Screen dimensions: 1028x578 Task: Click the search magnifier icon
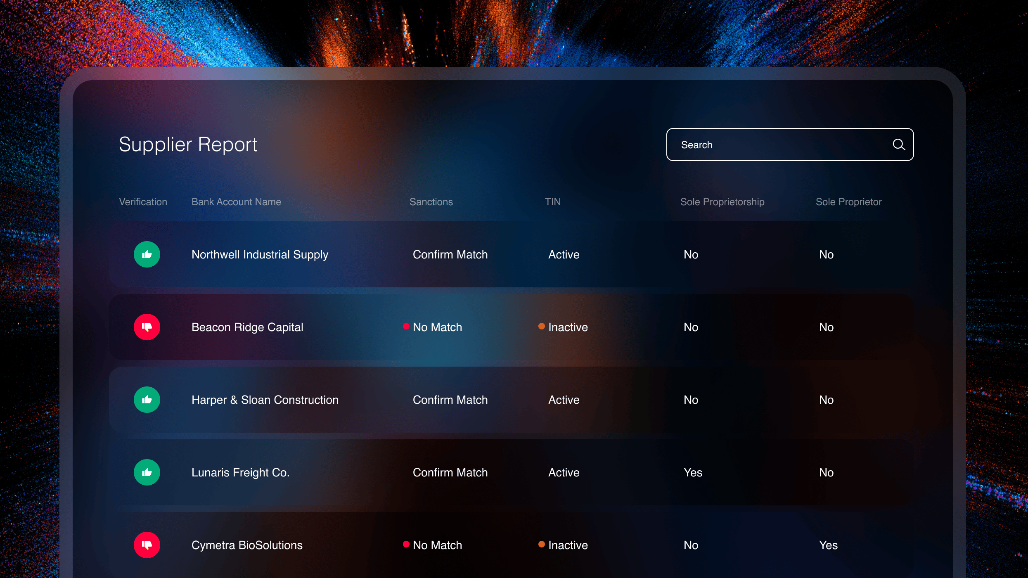click(x=899, y=144)
